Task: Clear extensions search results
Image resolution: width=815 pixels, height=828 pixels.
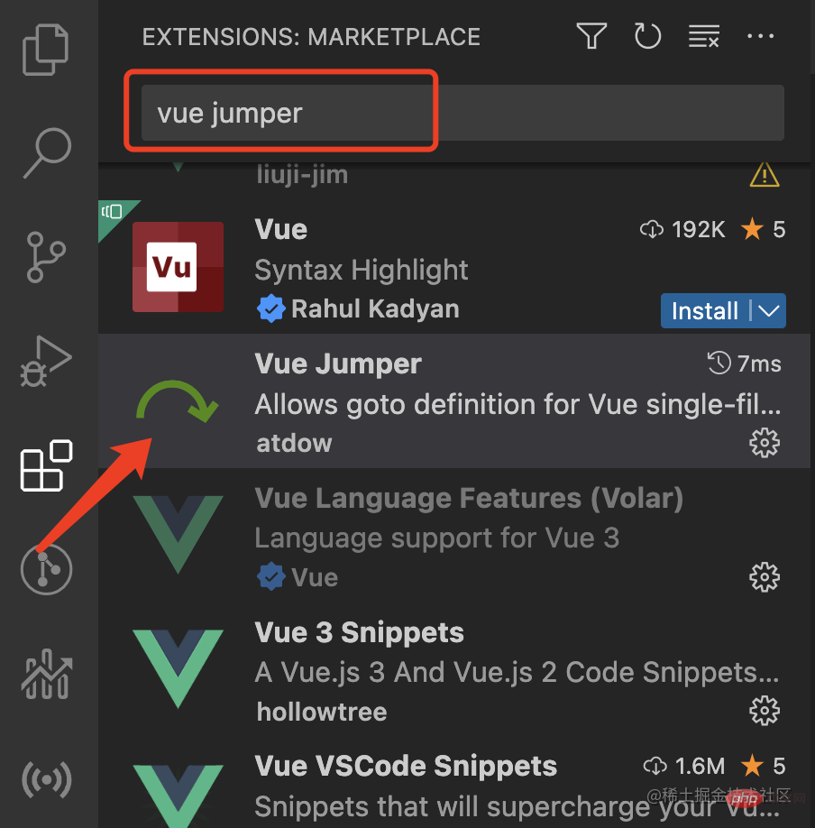Action: [703, 36]
